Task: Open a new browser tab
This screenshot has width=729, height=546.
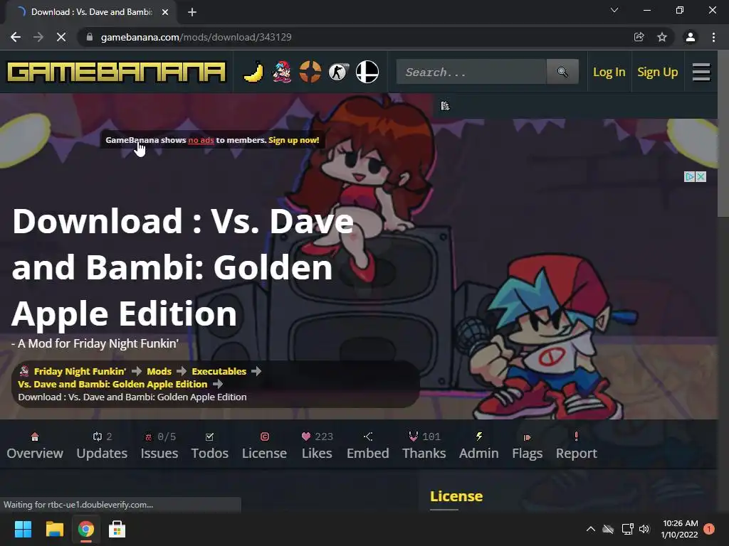Action: pyautogui.click(x=192, y=12)
